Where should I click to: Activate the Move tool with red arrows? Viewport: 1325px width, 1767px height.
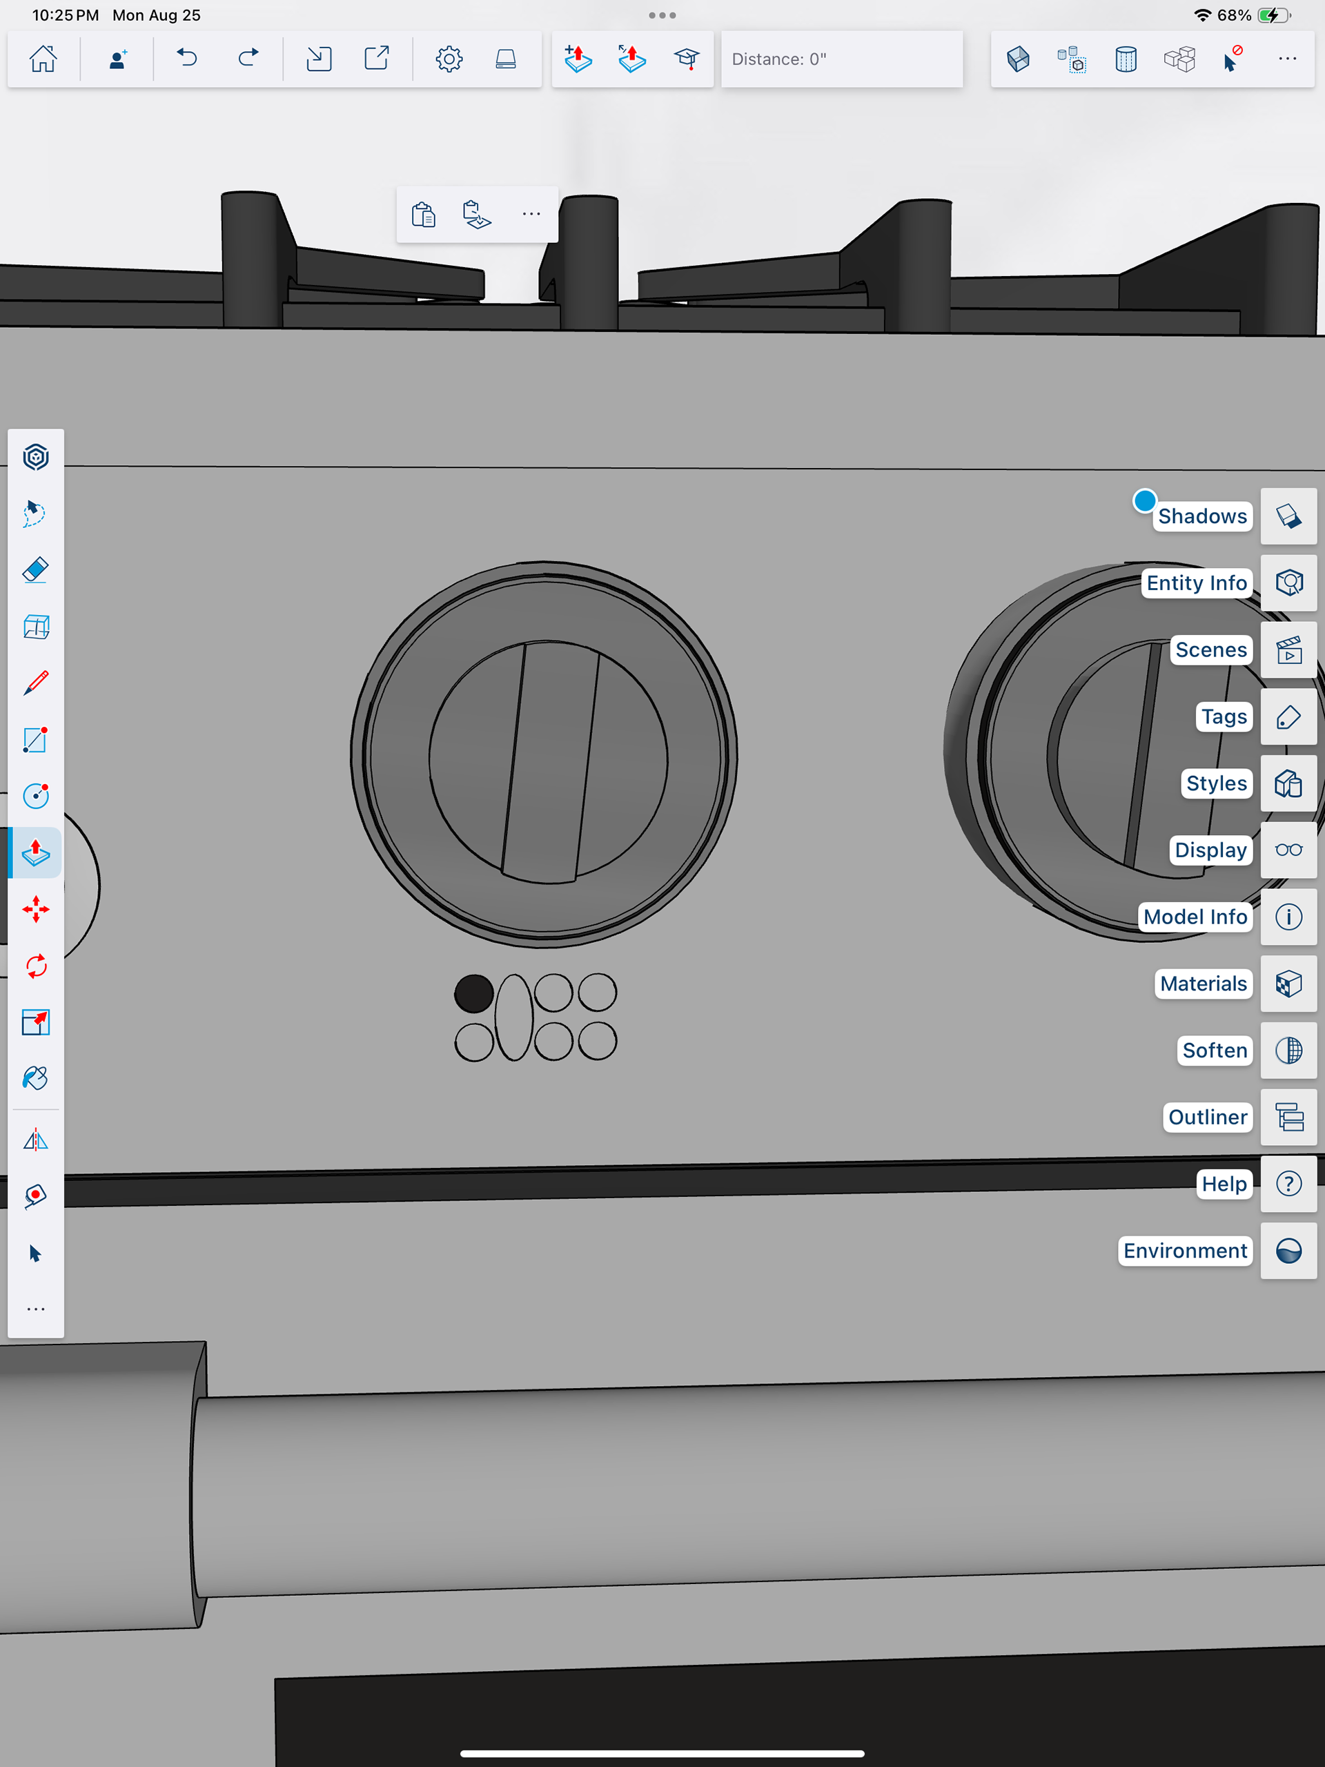tap(36, 909)
